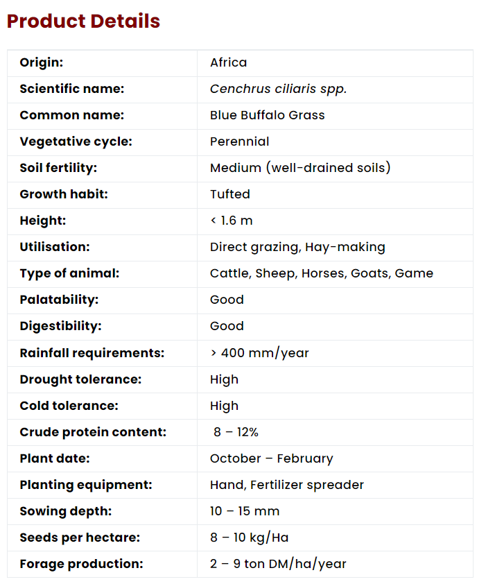486x584 pixels.
Task: Click the Product Details heading
Action: coord(83,22)
